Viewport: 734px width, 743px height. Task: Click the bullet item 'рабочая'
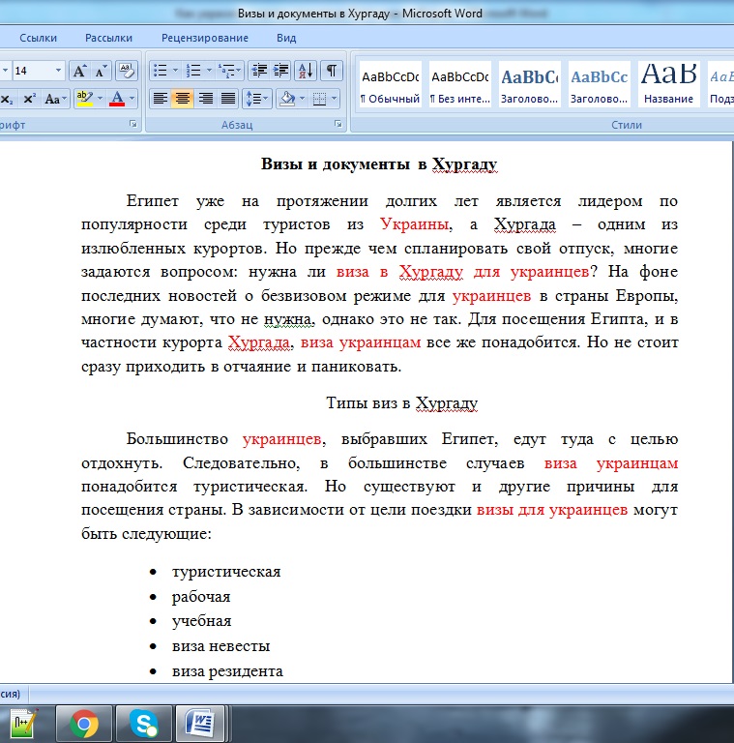(x=201, y=597)
